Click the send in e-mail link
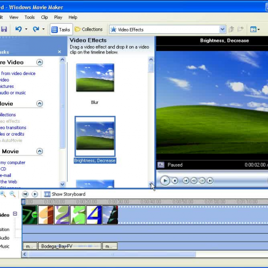268x268 pixels. [5, 175]
